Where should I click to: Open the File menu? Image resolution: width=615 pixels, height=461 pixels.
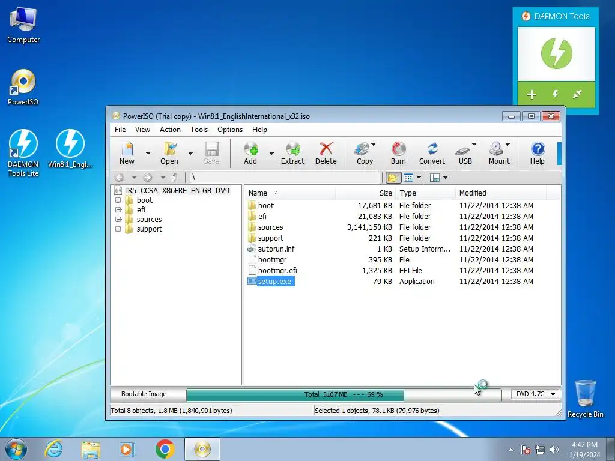coord(120,130)
